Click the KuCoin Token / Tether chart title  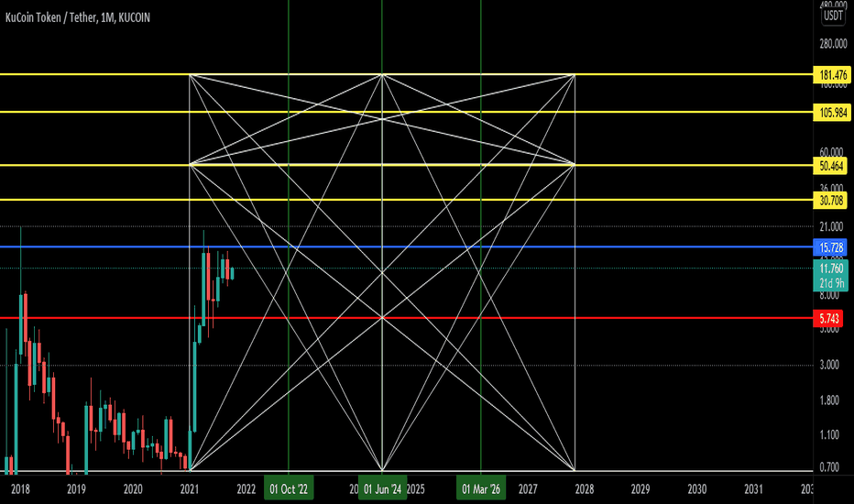(78, 18)
